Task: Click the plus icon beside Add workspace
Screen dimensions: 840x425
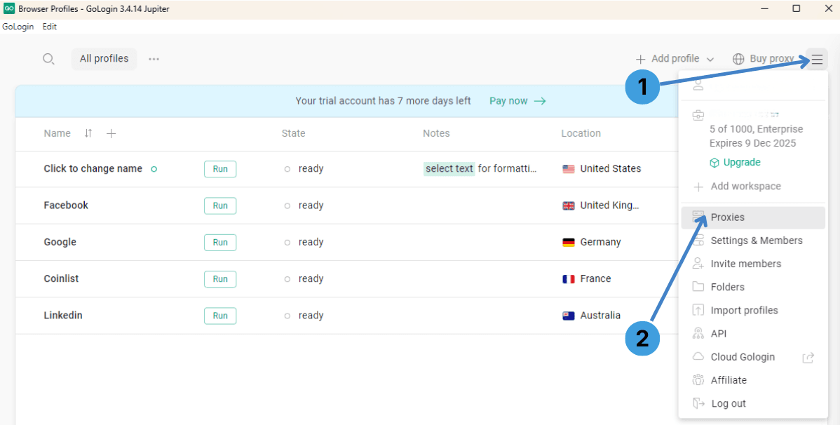Action: (698, 187)
